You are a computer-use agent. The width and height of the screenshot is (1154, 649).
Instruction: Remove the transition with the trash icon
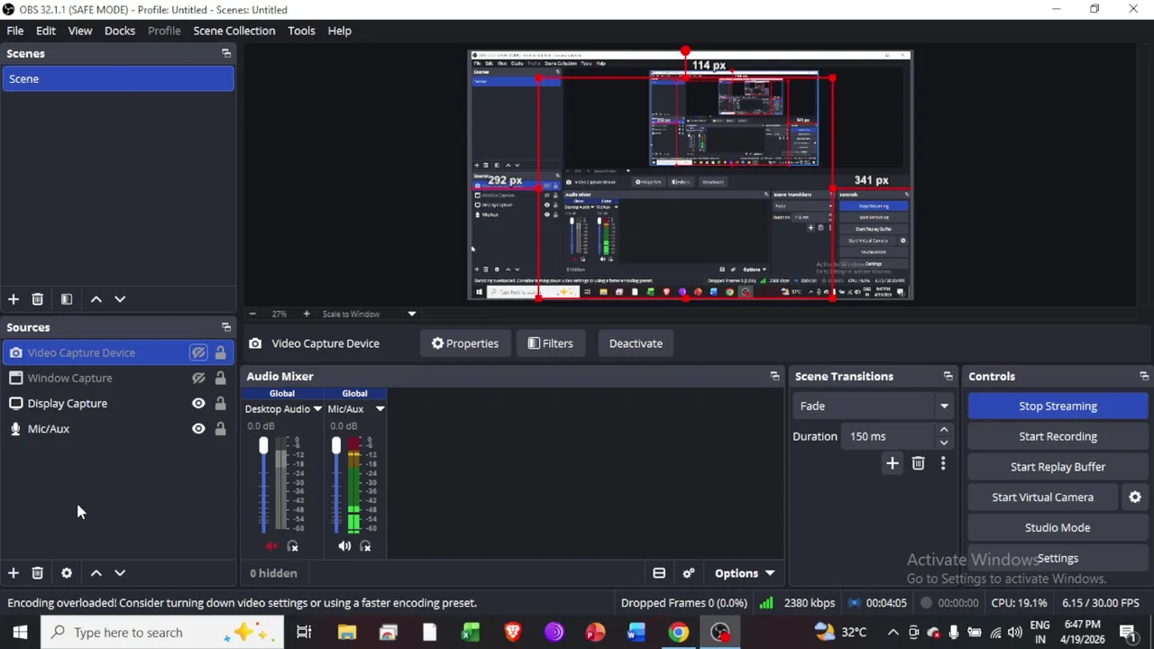[x=918, y=463]
